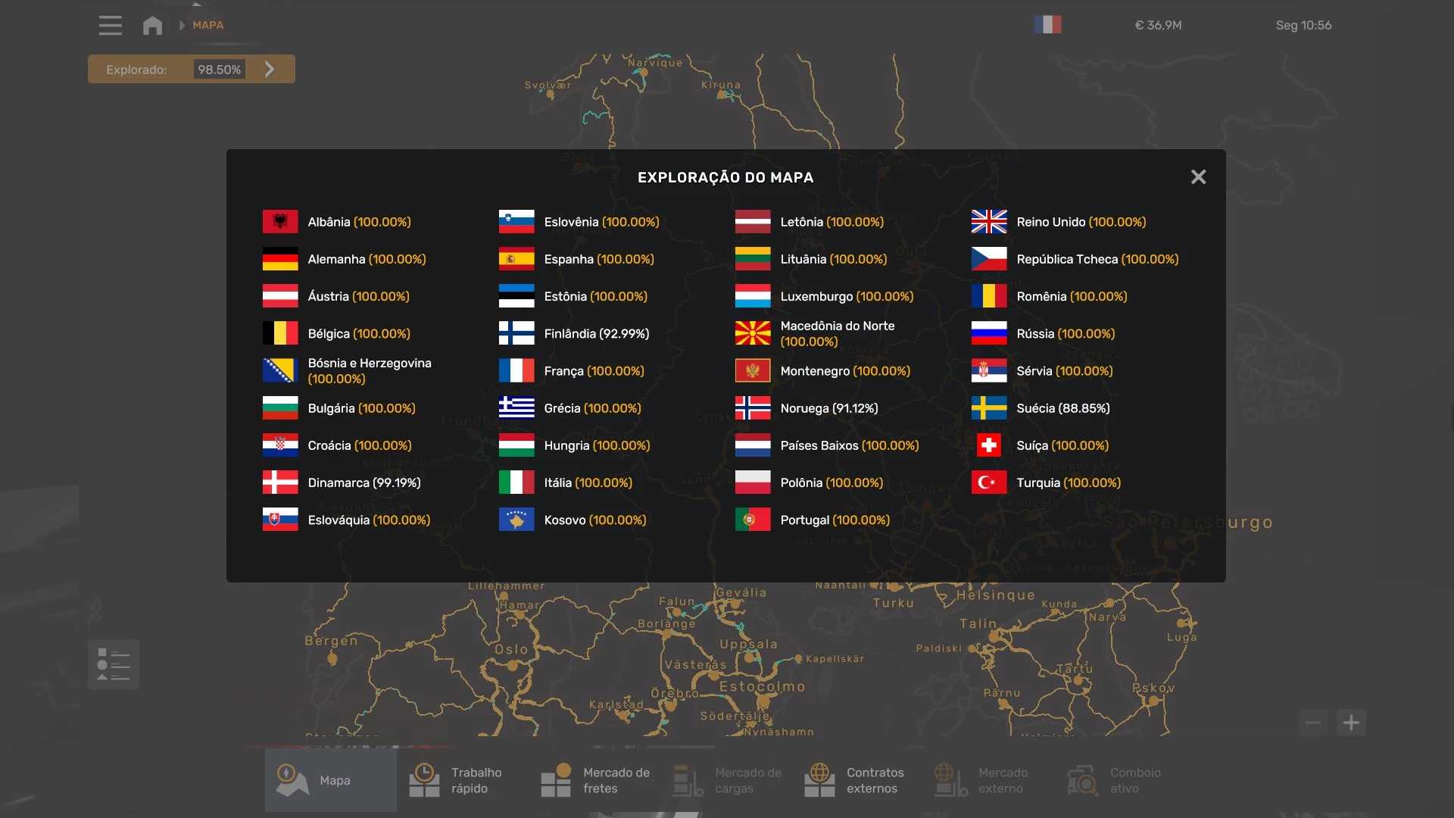This screenshot has height=818, width=1454.
Task: Click the French flag icon in top bar
Action: 1047,25
